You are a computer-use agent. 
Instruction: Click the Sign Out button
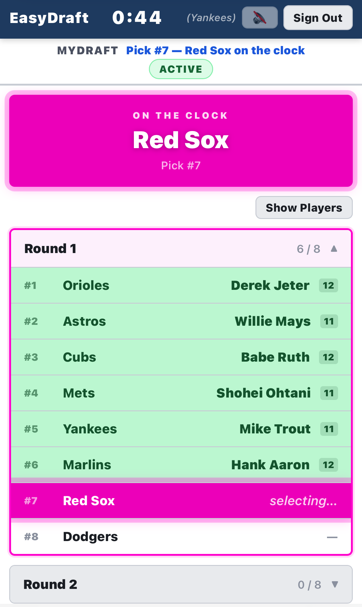pos(317,18)
